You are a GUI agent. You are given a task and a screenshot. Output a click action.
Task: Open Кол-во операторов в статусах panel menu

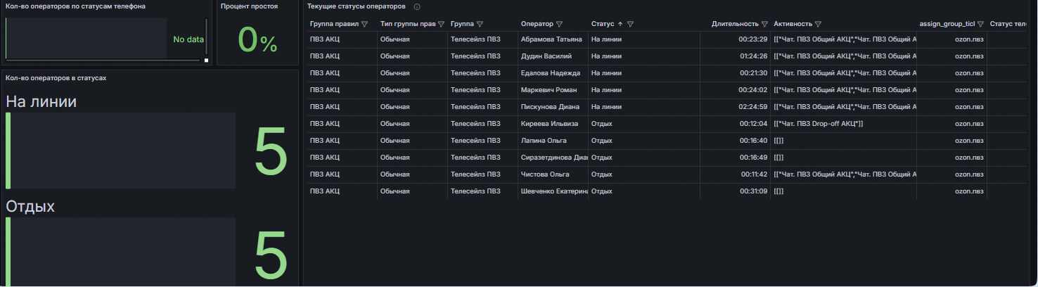56,77
